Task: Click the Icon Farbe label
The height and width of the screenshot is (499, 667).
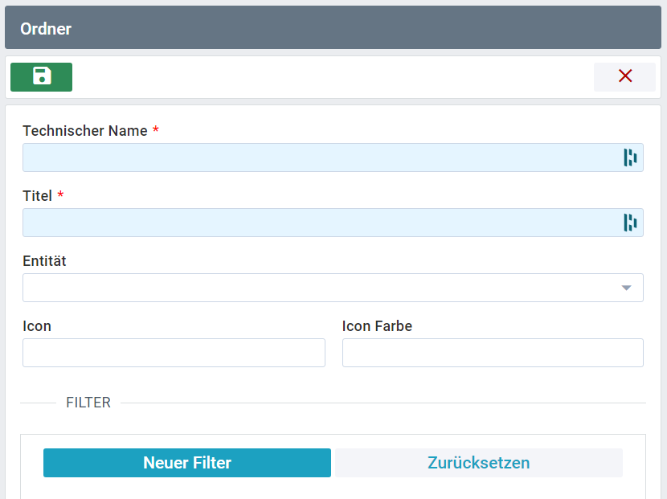Action: click(x=377, y=326)
